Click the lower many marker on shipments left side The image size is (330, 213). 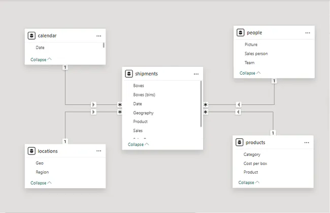120,112
